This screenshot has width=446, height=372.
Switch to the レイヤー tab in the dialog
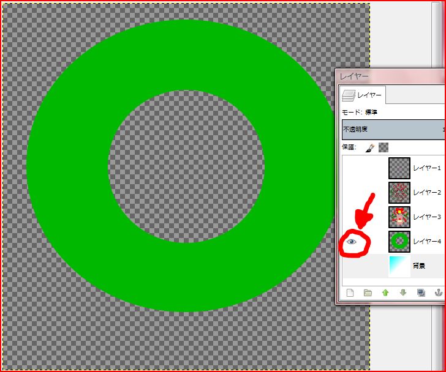tap(363, 95)
